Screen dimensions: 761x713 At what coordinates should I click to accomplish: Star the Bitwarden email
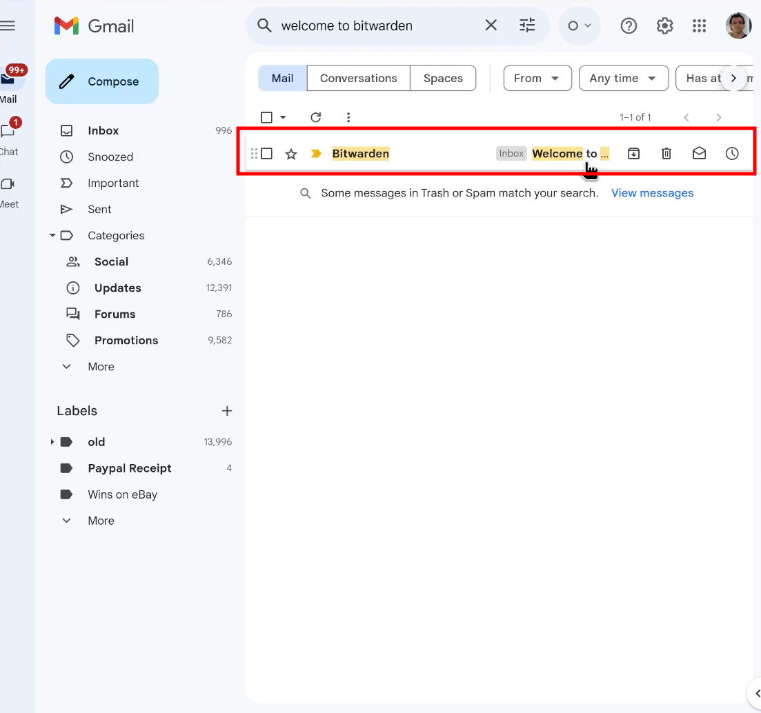[290, 154]
